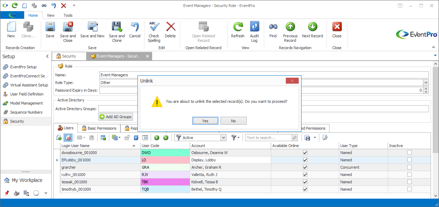Click the green down arrow in Users toolbar
Screen dimensions: 439x207
[x=166, y=138]
